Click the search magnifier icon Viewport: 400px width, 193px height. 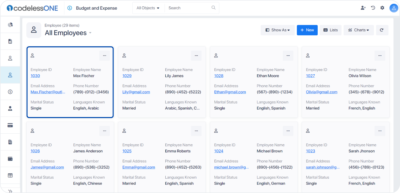coord(214,8)
